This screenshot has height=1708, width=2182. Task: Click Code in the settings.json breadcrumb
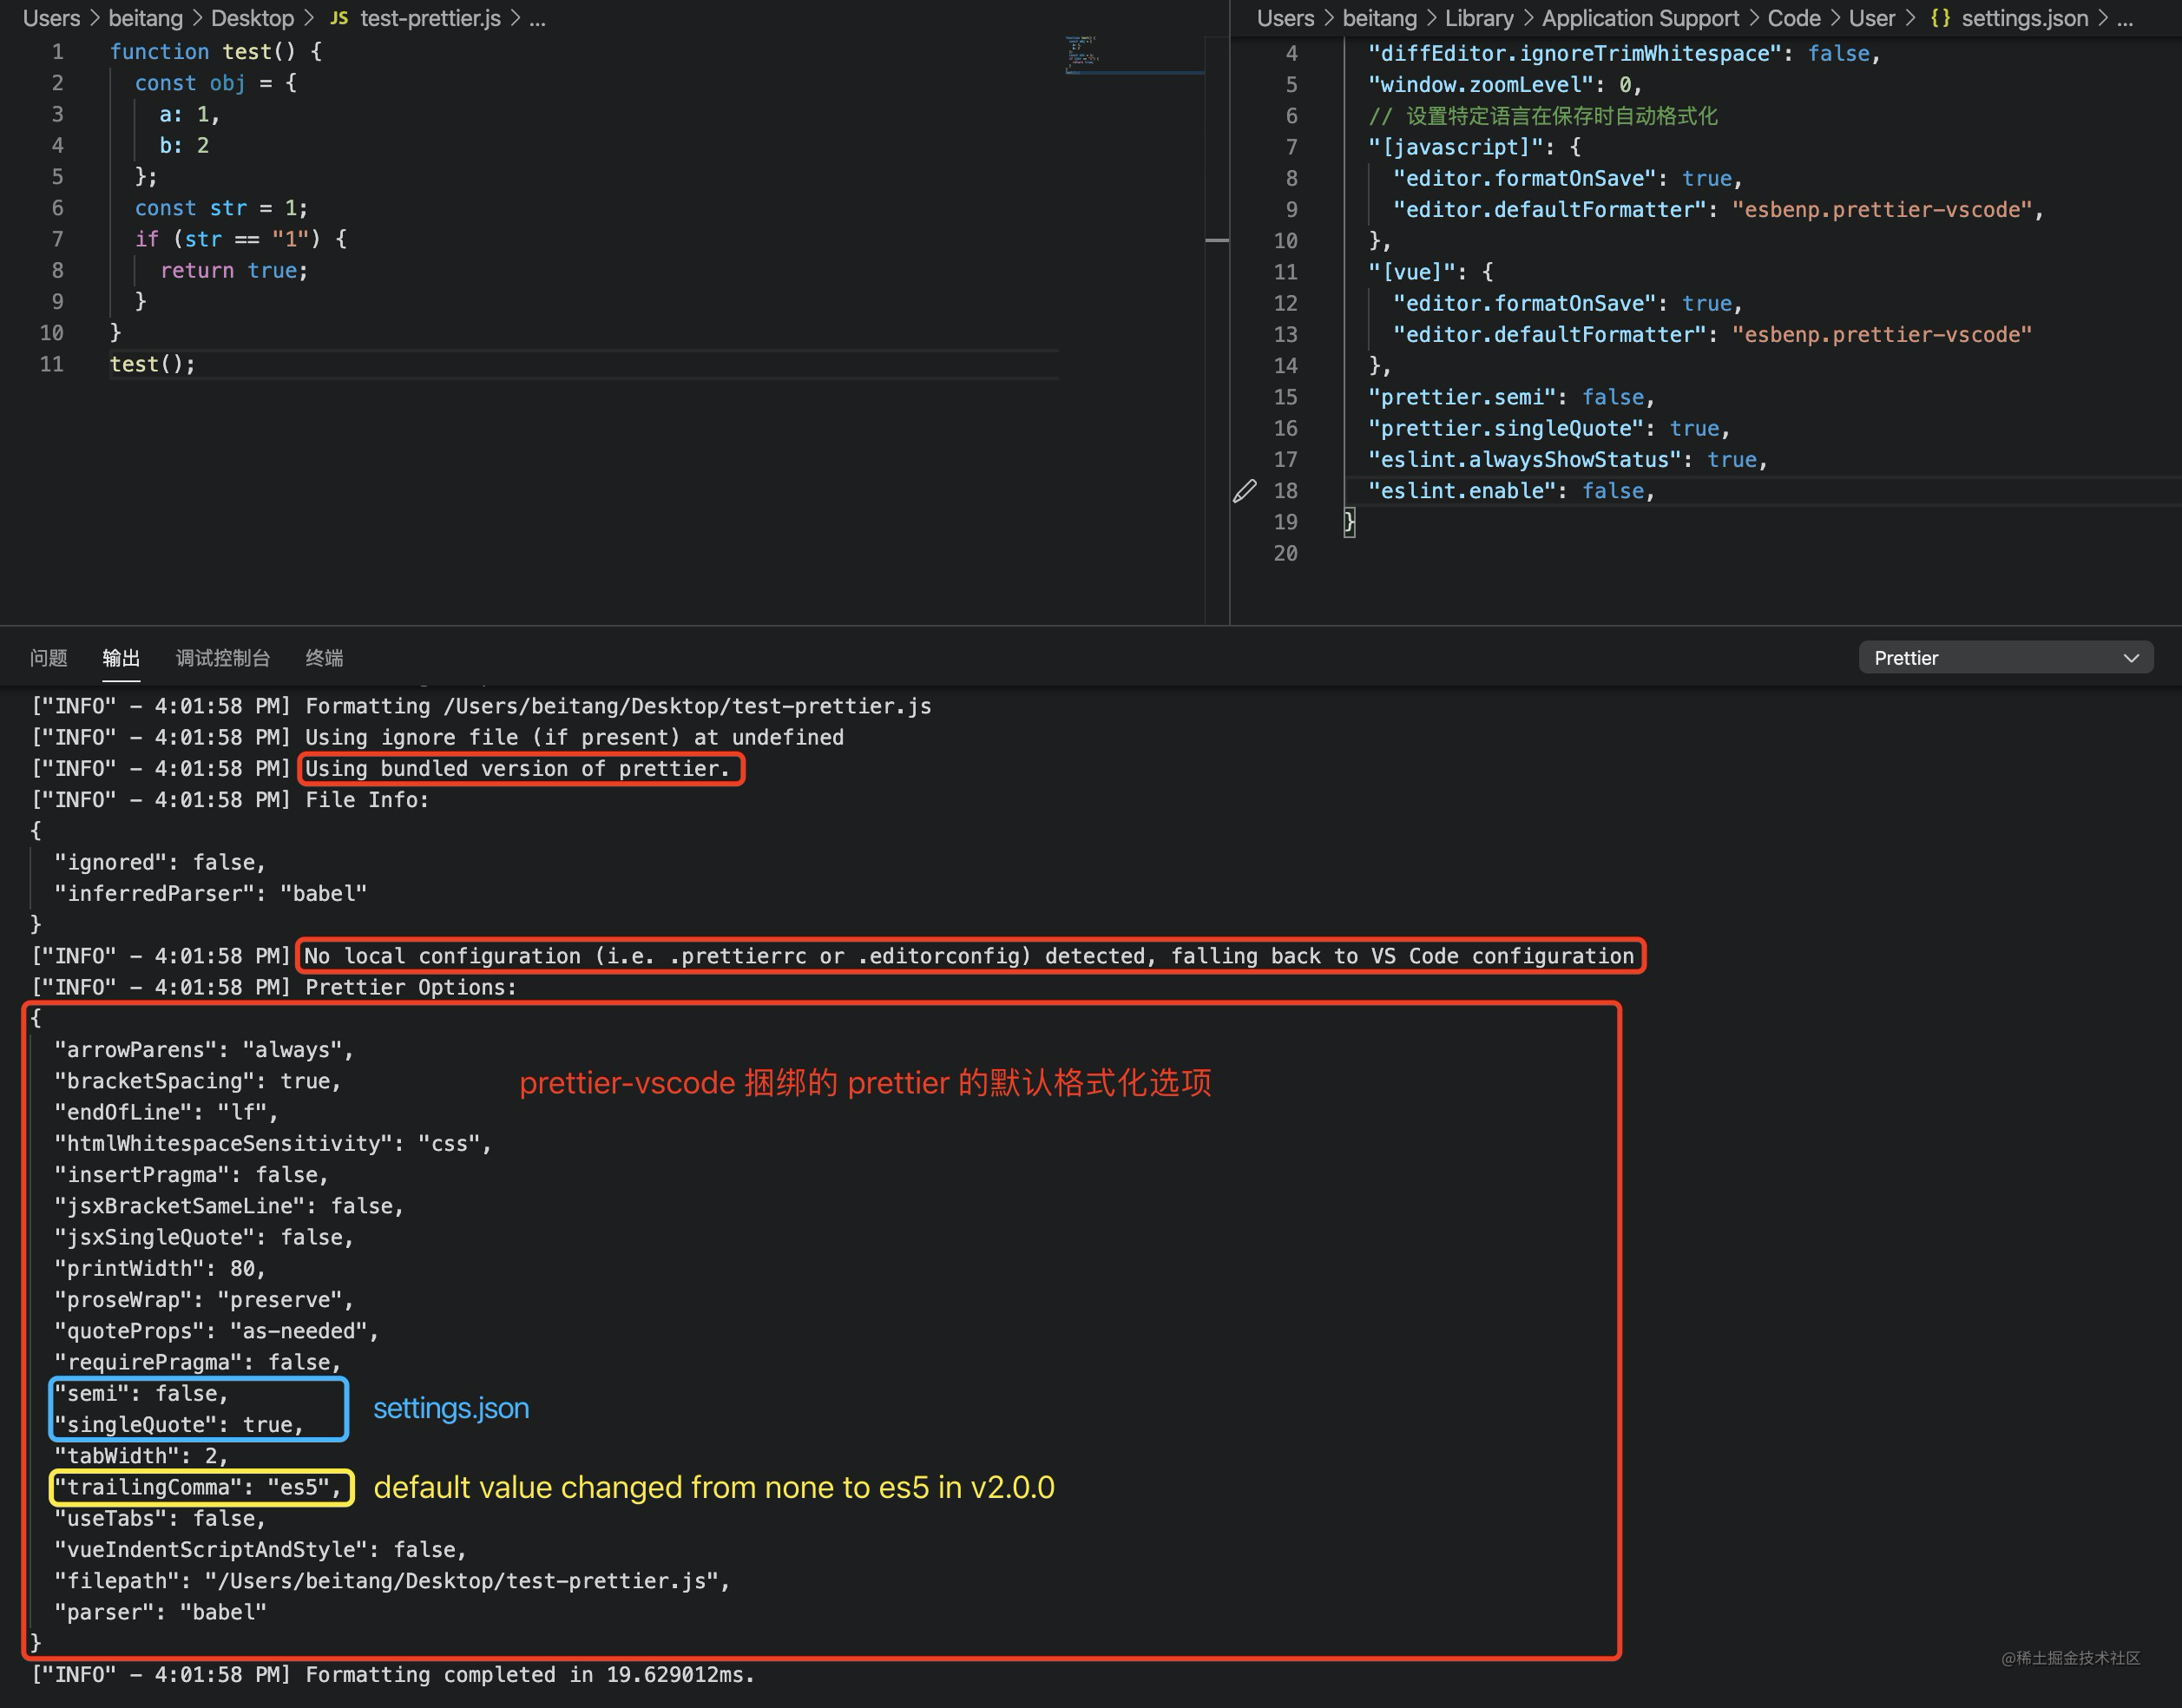[1795, 18]
